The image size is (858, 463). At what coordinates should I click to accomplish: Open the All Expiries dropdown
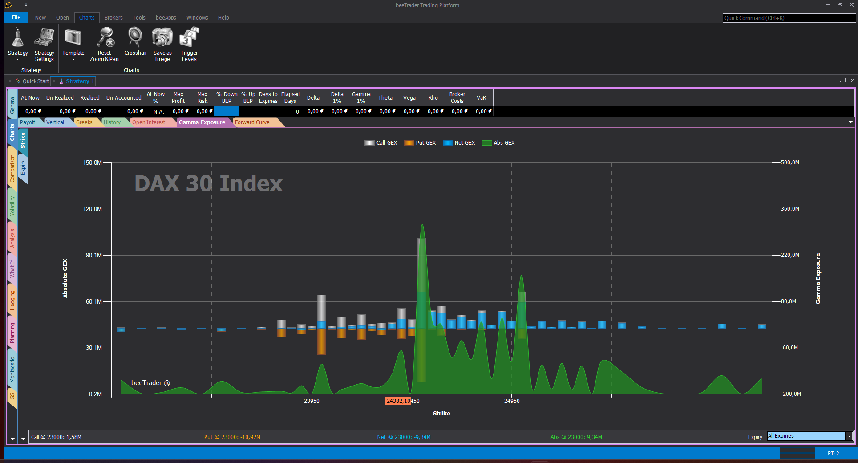[849, 436]
